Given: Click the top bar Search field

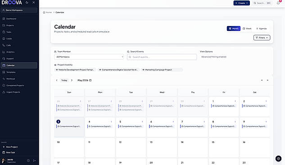Looking at the screenshot, I should [262, 3].
